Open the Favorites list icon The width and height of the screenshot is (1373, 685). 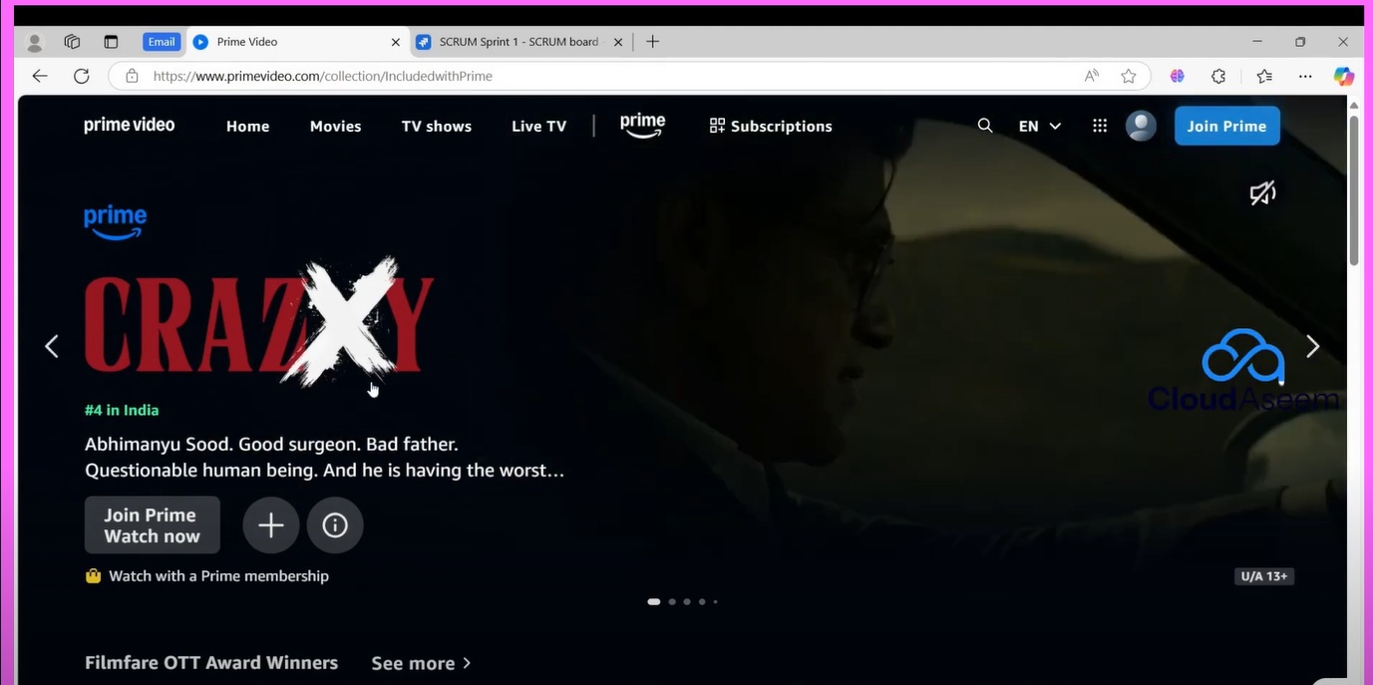coord(1264,76)
